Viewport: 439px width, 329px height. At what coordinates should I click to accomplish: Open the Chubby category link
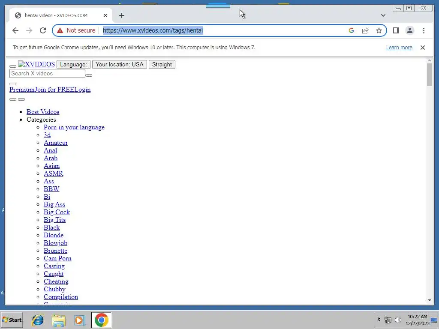[x=54, y=289]
